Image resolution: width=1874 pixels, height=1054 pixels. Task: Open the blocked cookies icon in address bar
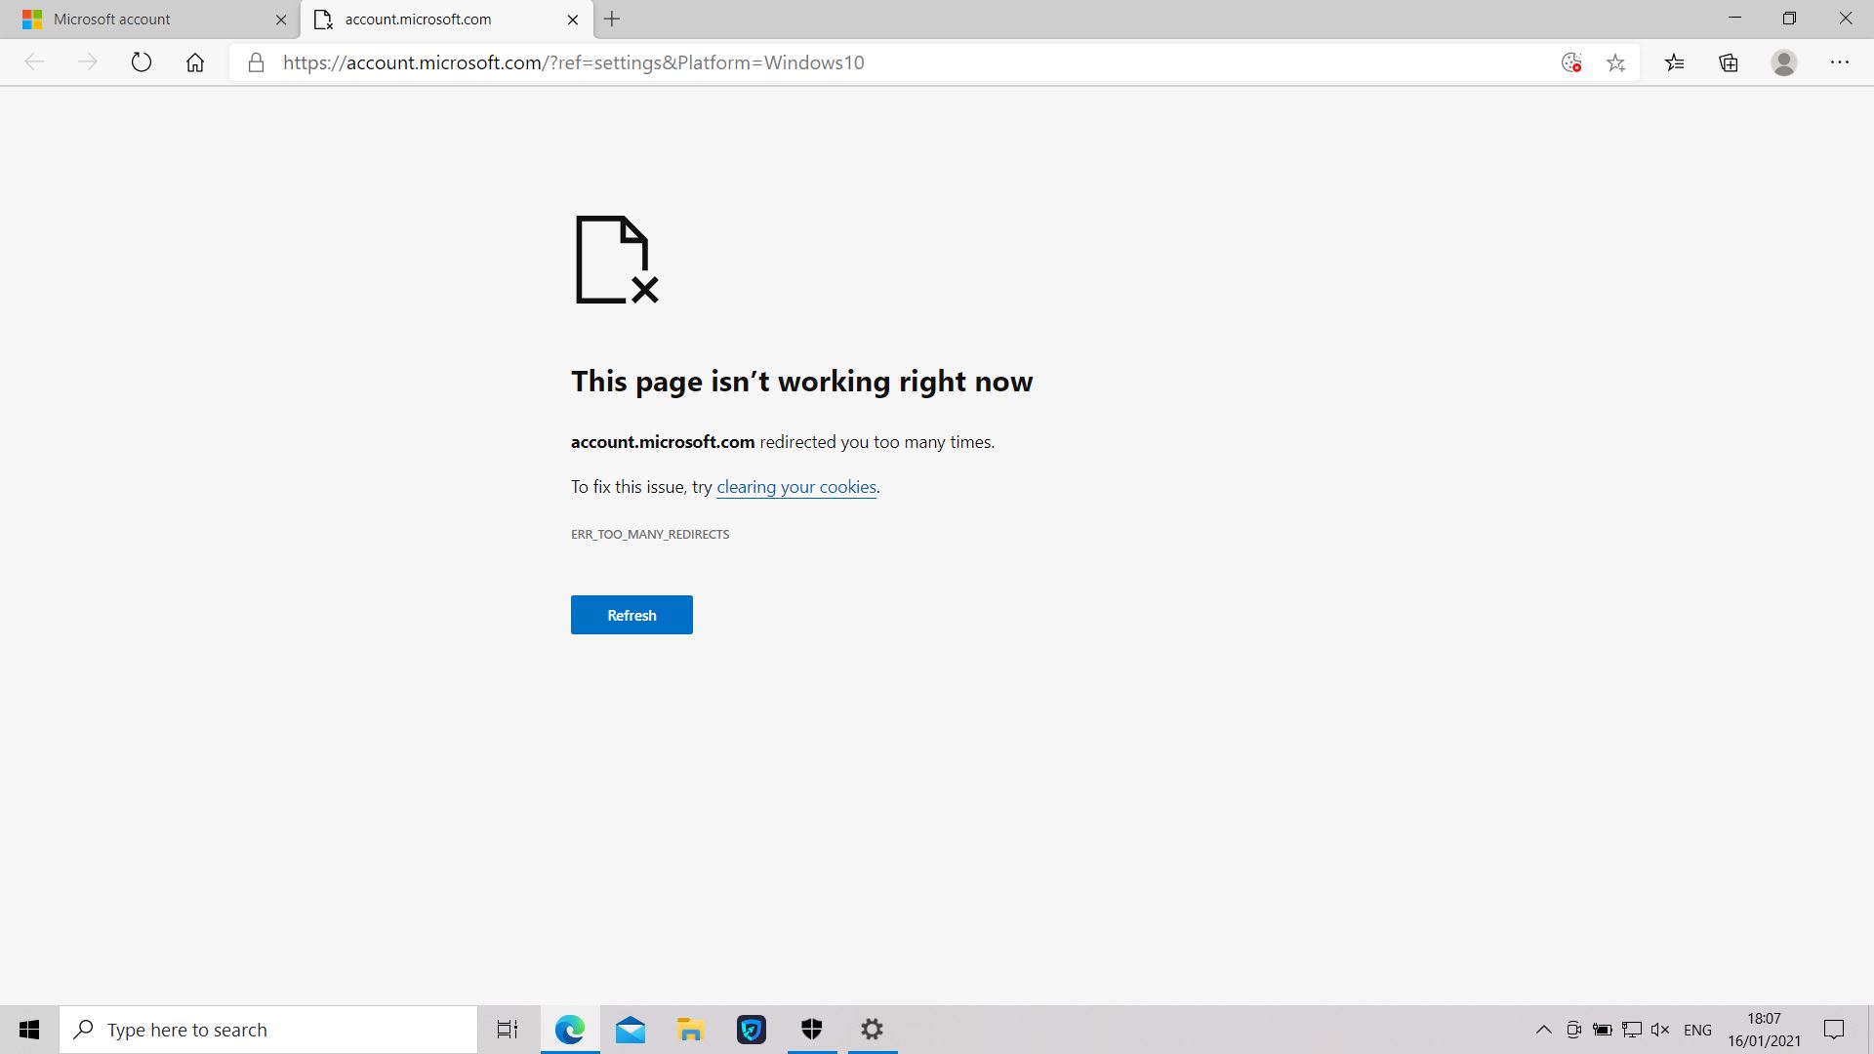point(1571,62)
